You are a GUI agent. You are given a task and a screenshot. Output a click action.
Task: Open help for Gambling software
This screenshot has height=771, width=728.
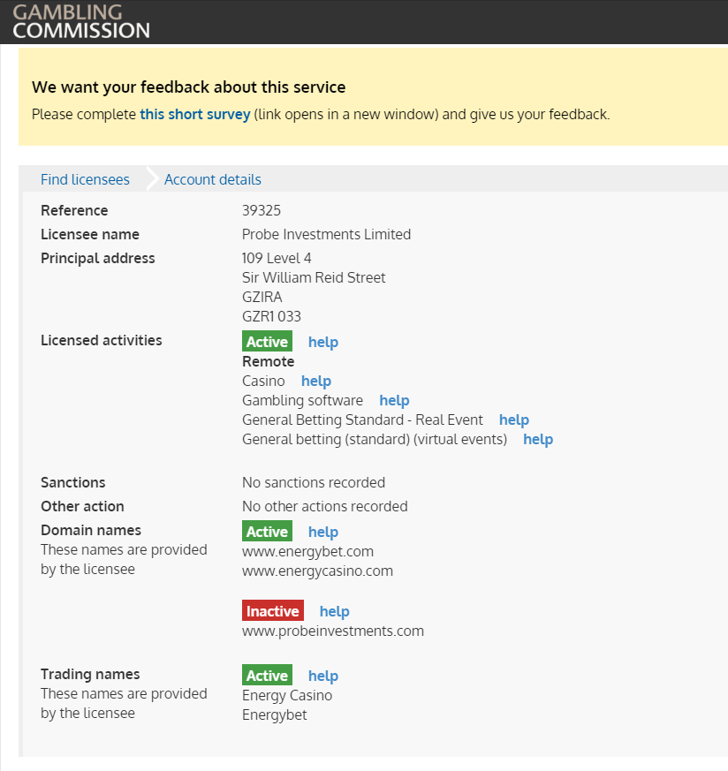[x=395, y=400]
